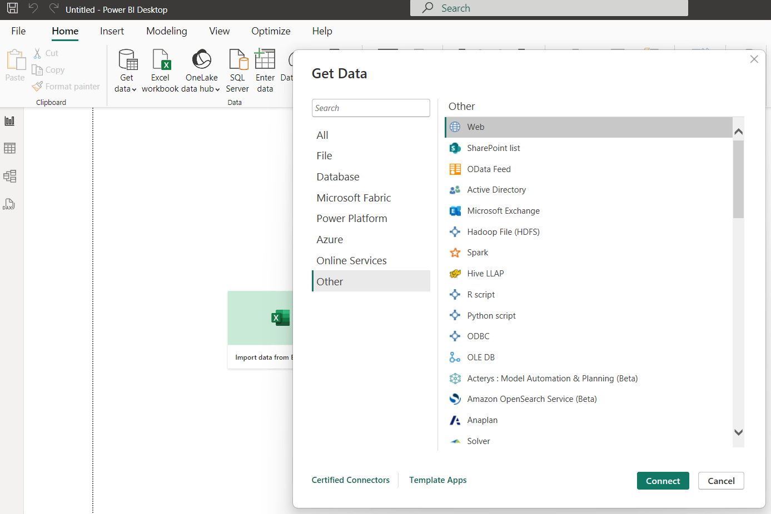The width and height of the screenshot is (771, 514).
Task: Open the DAX query view
Action: 9,204
